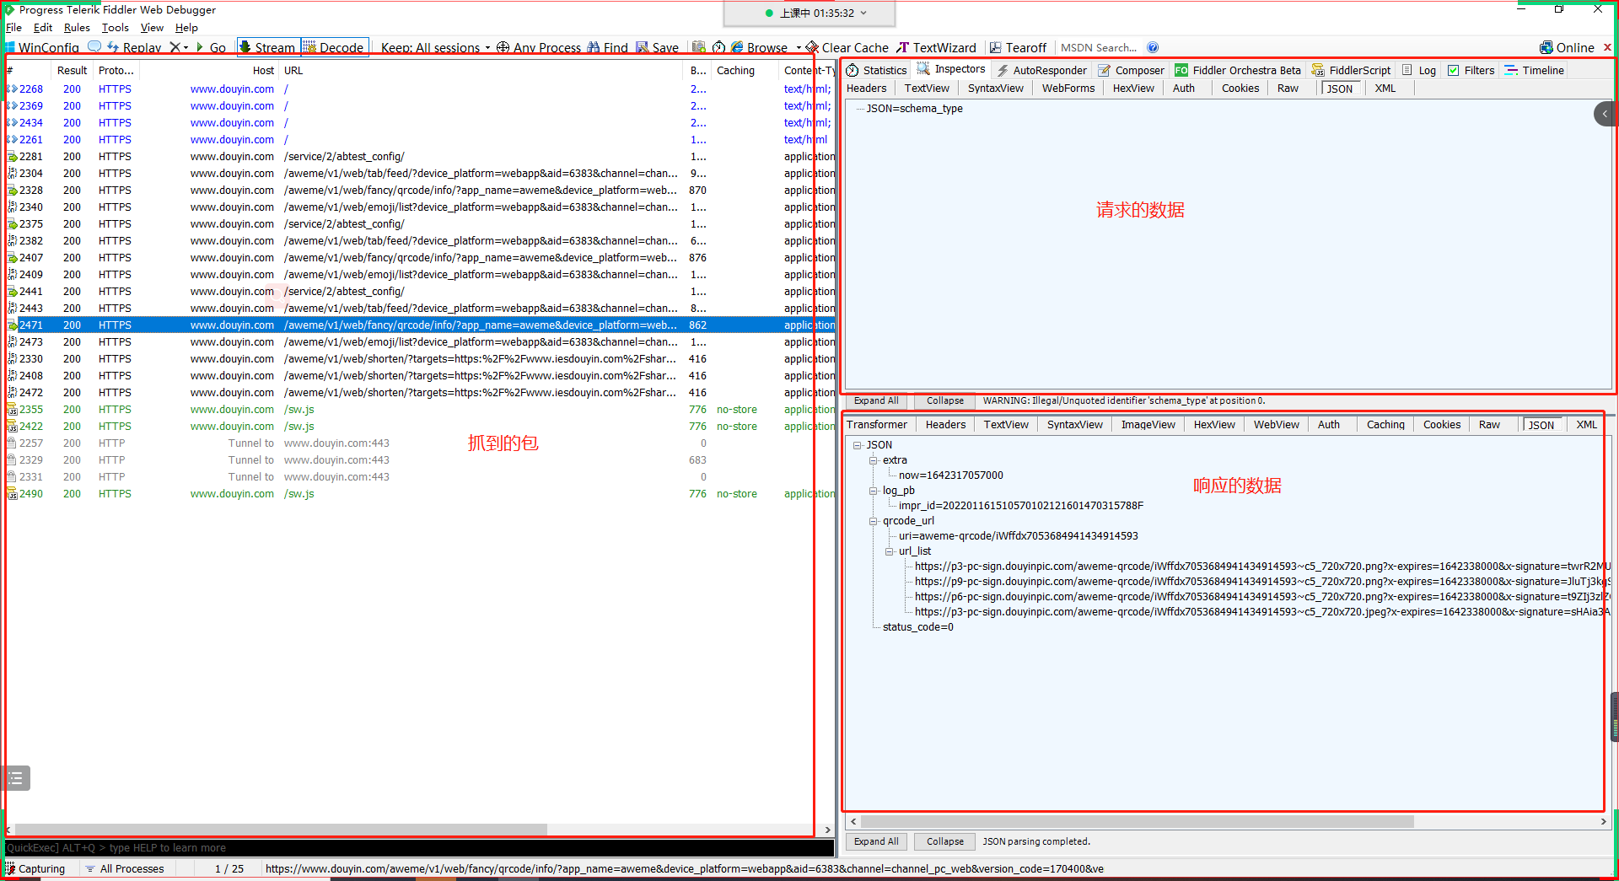The width and height of the screenshot is (1619, 881).
Task: Click the Find binoculars button
Action: coord(608,48)
